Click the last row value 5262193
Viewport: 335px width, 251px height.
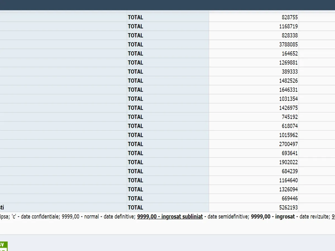288,207
